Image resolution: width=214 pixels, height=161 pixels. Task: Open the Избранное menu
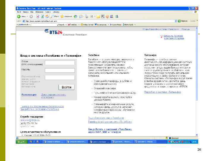coord(39,12)
